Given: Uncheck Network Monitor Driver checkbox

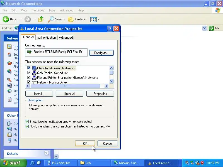Looking at the screenshot, I should click(x=29, y=82).
